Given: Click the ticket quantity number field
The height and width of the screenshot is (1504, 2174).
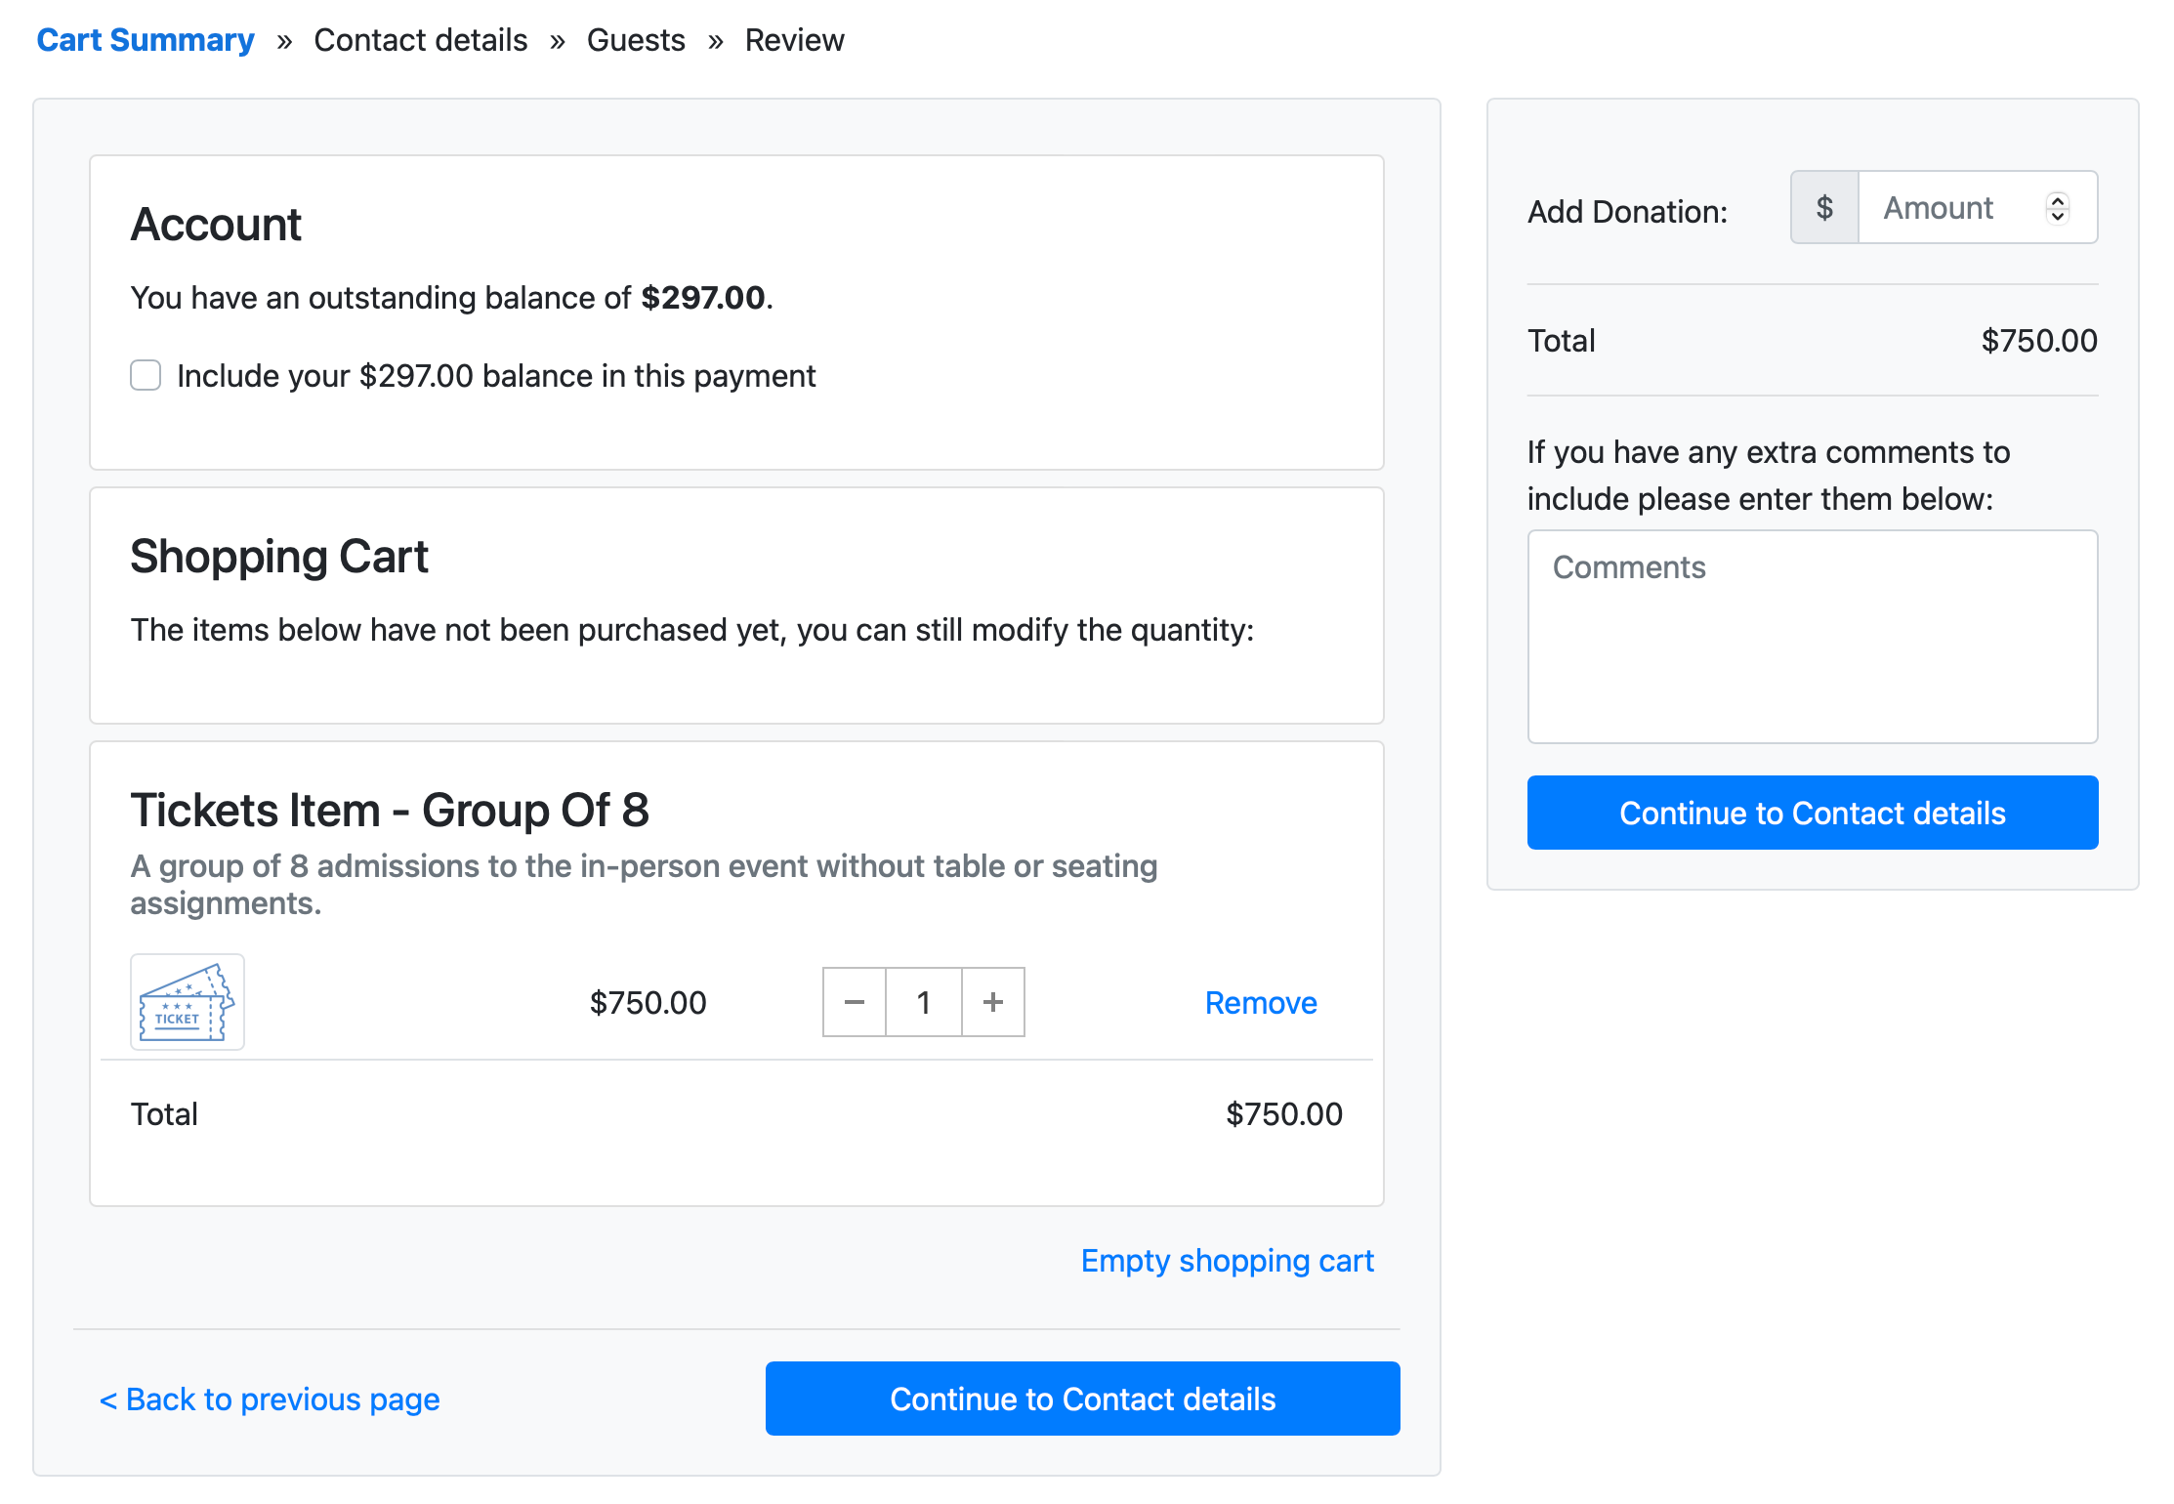Looking at the screenshot, I should 923,1002.
